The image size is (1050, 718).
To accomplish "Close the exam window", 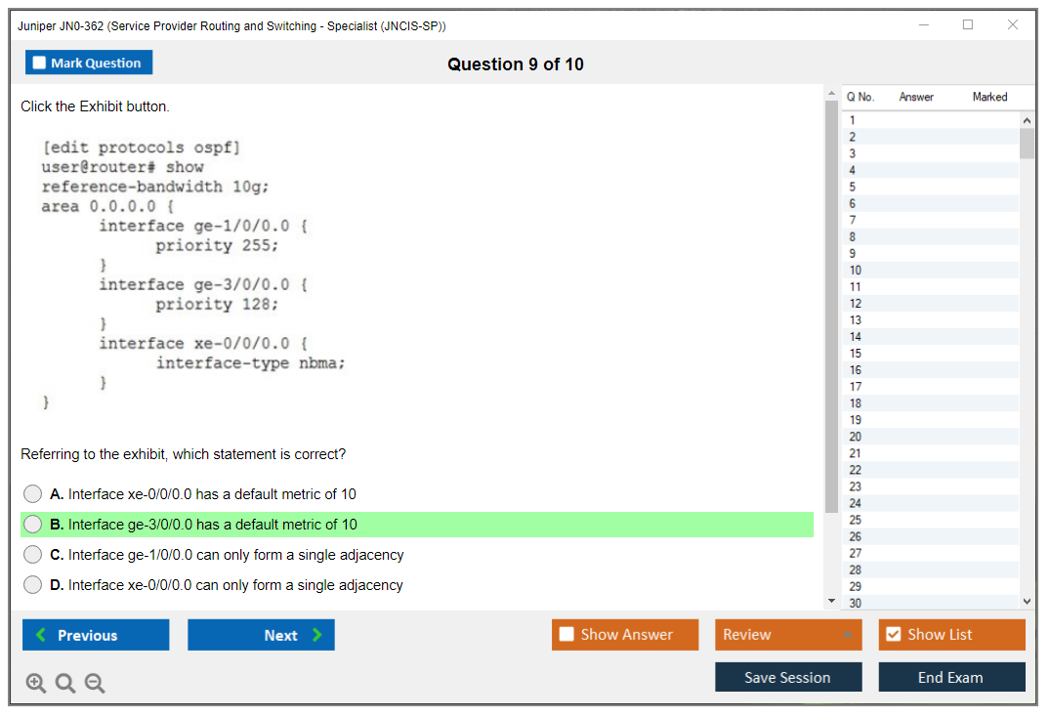I will coord(1013,25).
